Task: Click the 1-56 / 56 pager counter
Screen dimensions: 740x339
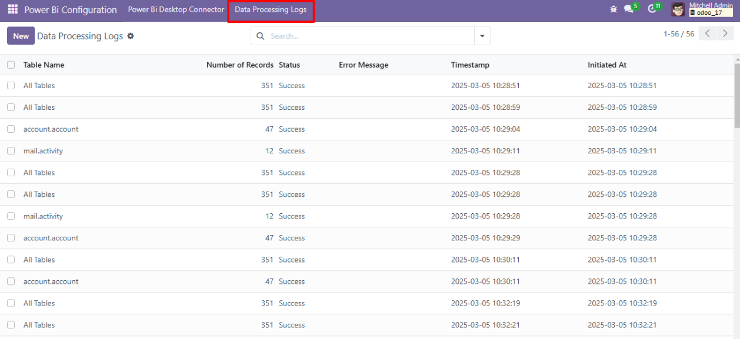Action: point(678,34)
